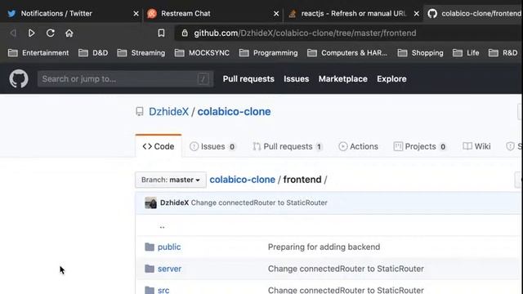
Task: Select the repository Projects 0 tab
Action: [x=420, y=146]
